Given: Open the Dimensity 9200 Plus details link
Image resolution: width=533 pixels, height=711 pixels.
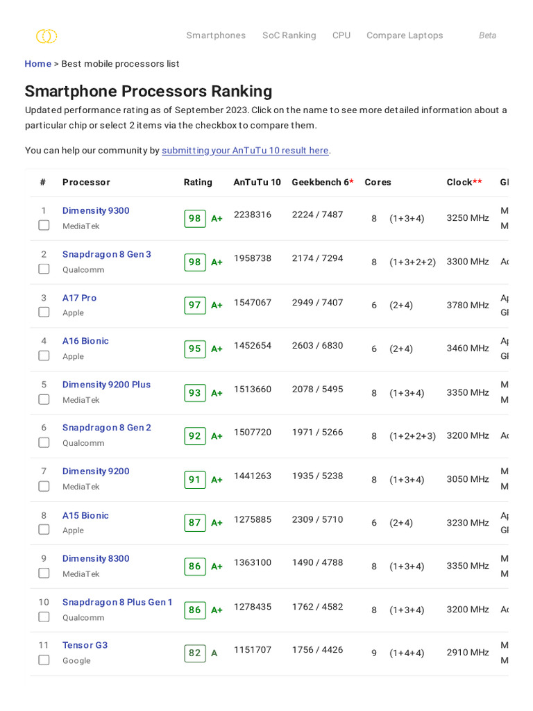Looking at the screenshot, I should coord(106,385).
